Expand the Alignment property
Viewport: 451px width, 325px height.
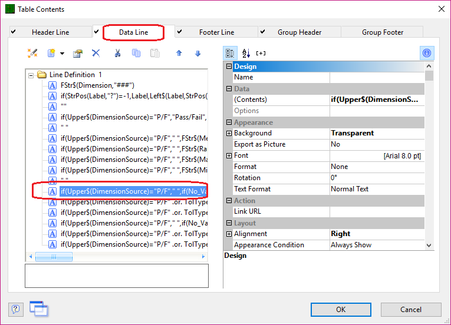229,234
